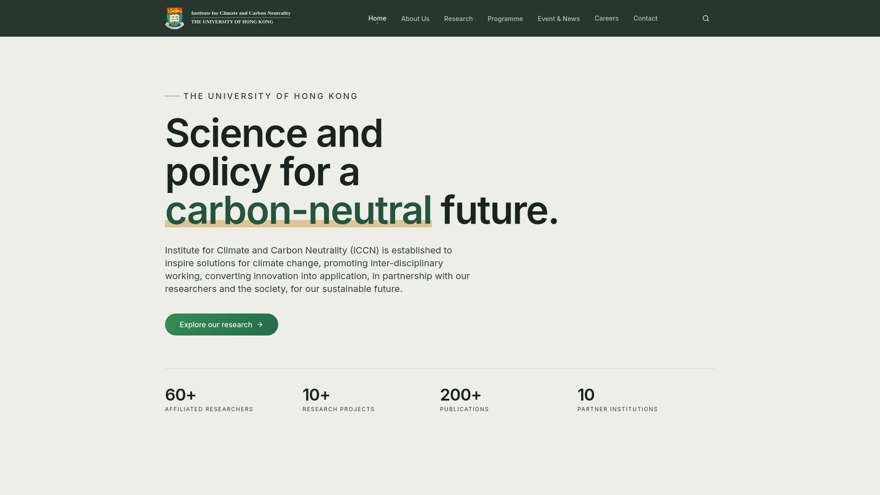Open the Programme menu
The height and width of the screenshot is (495, 880).
(x=505, y=19)
